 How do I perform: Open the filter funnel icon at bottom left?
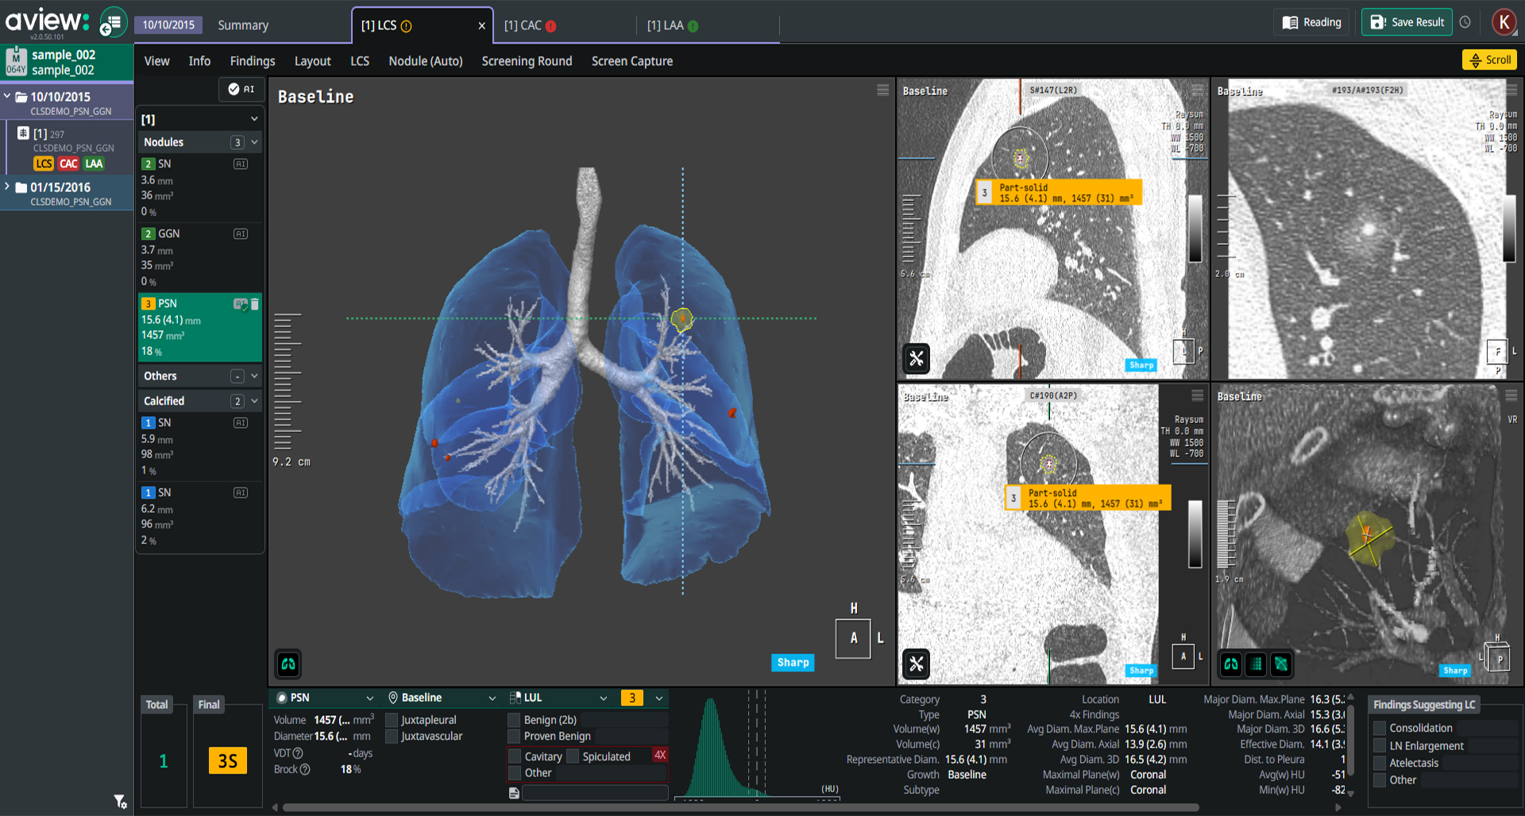point(119,802)
